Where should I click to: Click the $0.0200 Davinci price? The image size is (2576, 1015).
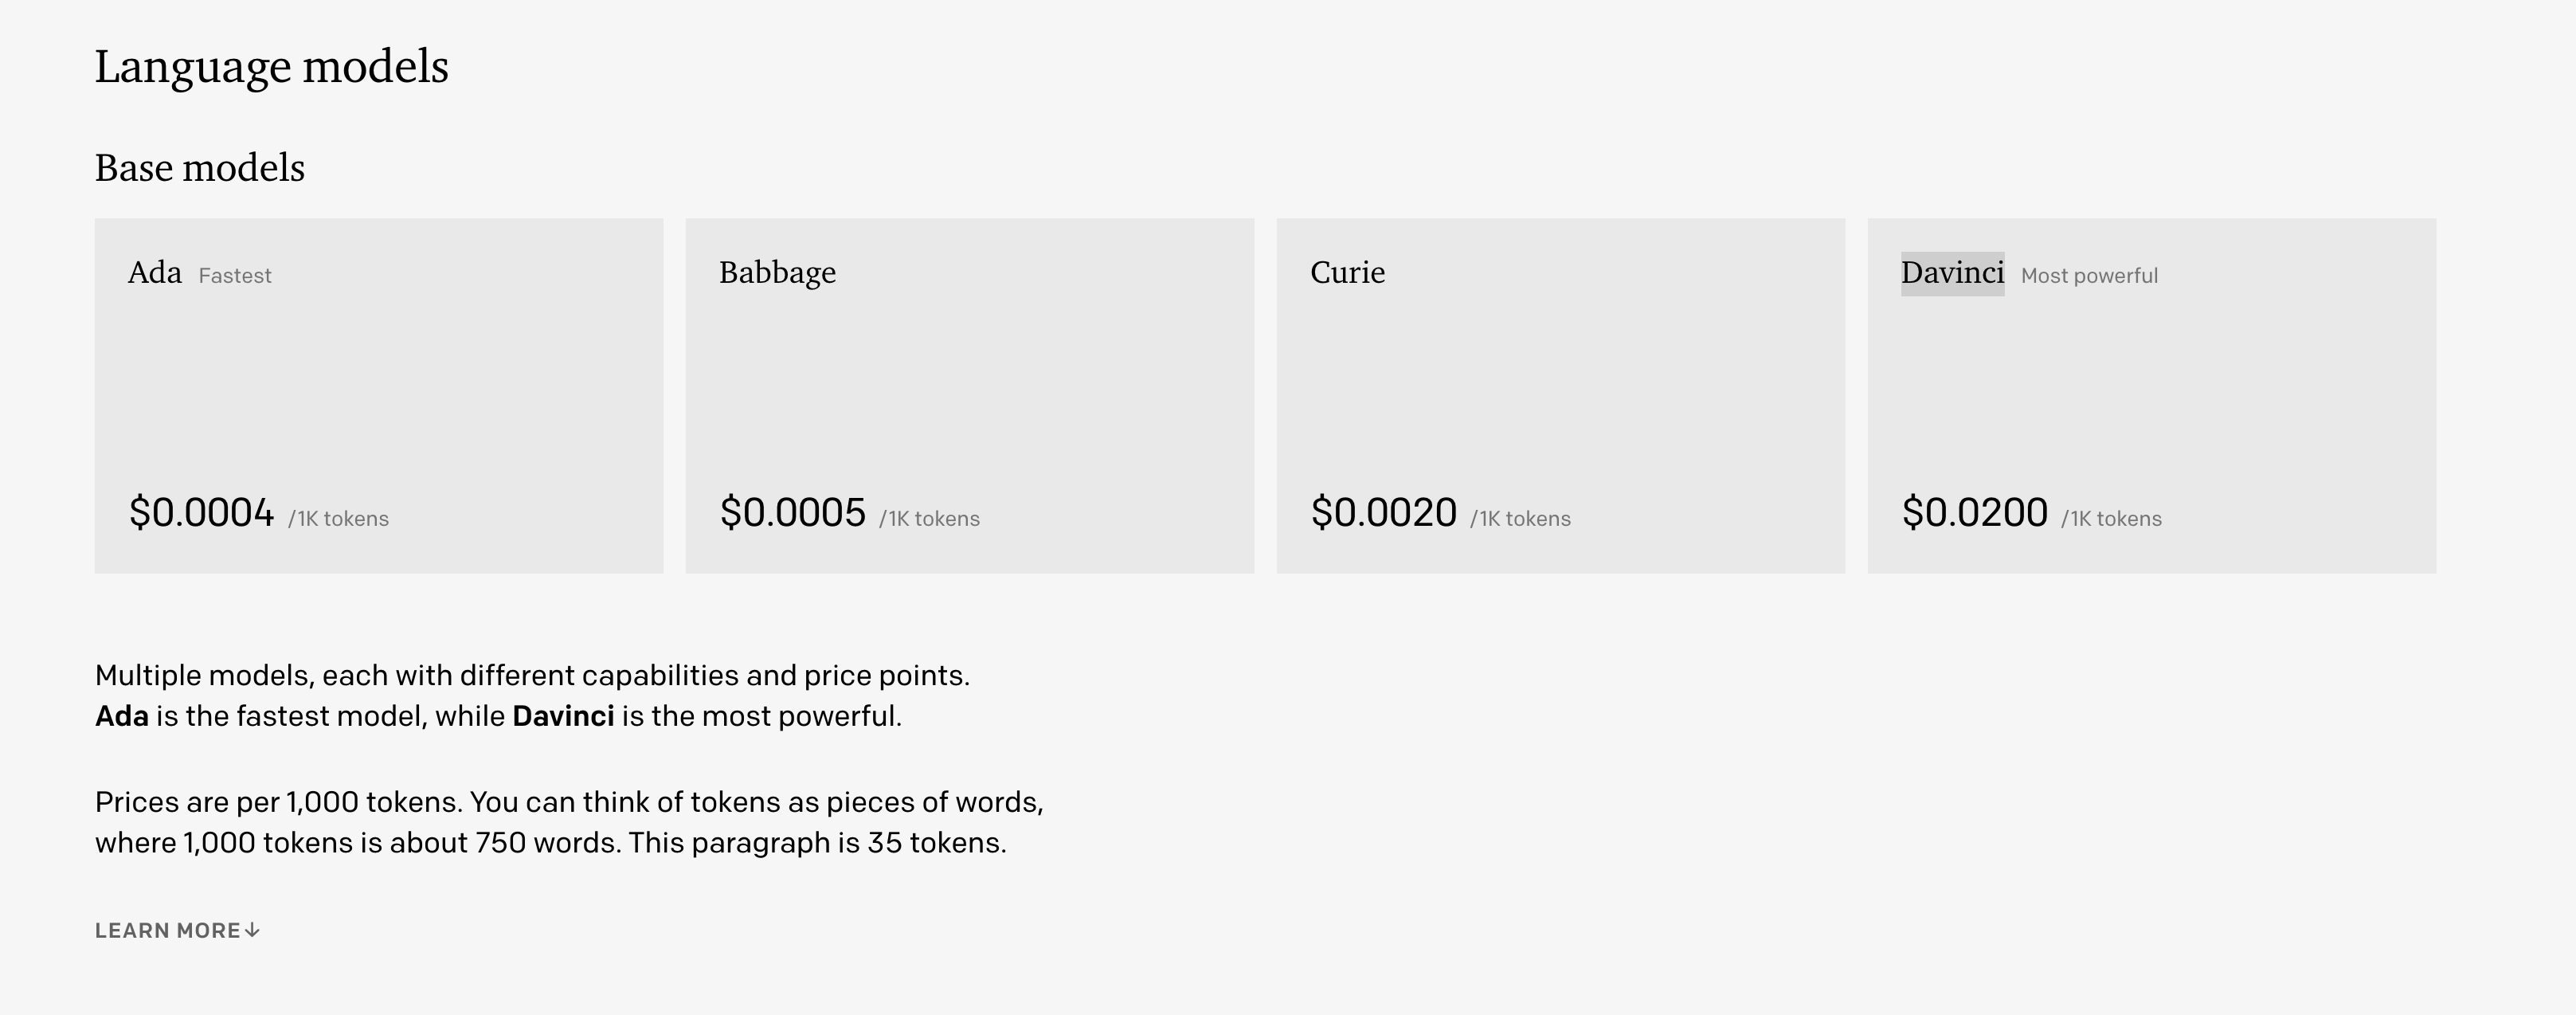click(1974, 513)
